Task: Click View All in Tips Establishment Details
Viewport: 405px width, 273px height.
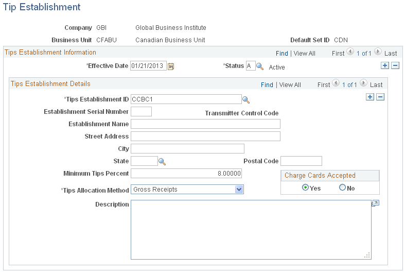Action: 290,85
